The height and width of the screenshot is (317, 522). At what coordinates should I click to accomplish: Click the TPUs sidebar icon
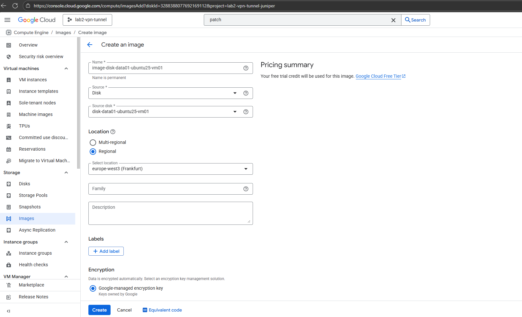pos(9,126)
